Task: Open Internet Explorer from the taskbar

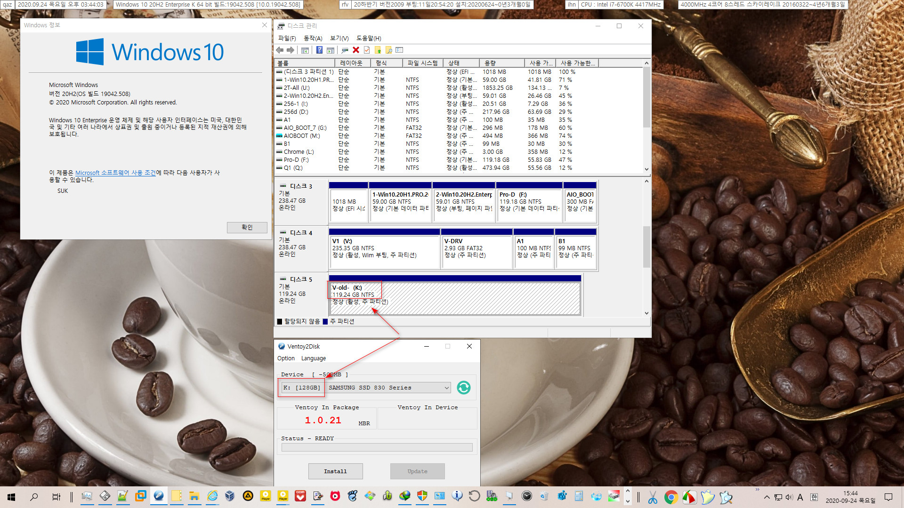Action: pyautogui.click(x=212, y=496)
